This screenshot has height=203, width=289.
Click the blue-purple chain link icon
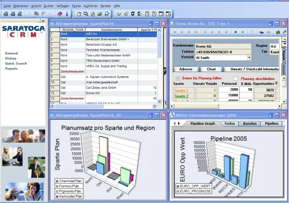tap(261, 32)
